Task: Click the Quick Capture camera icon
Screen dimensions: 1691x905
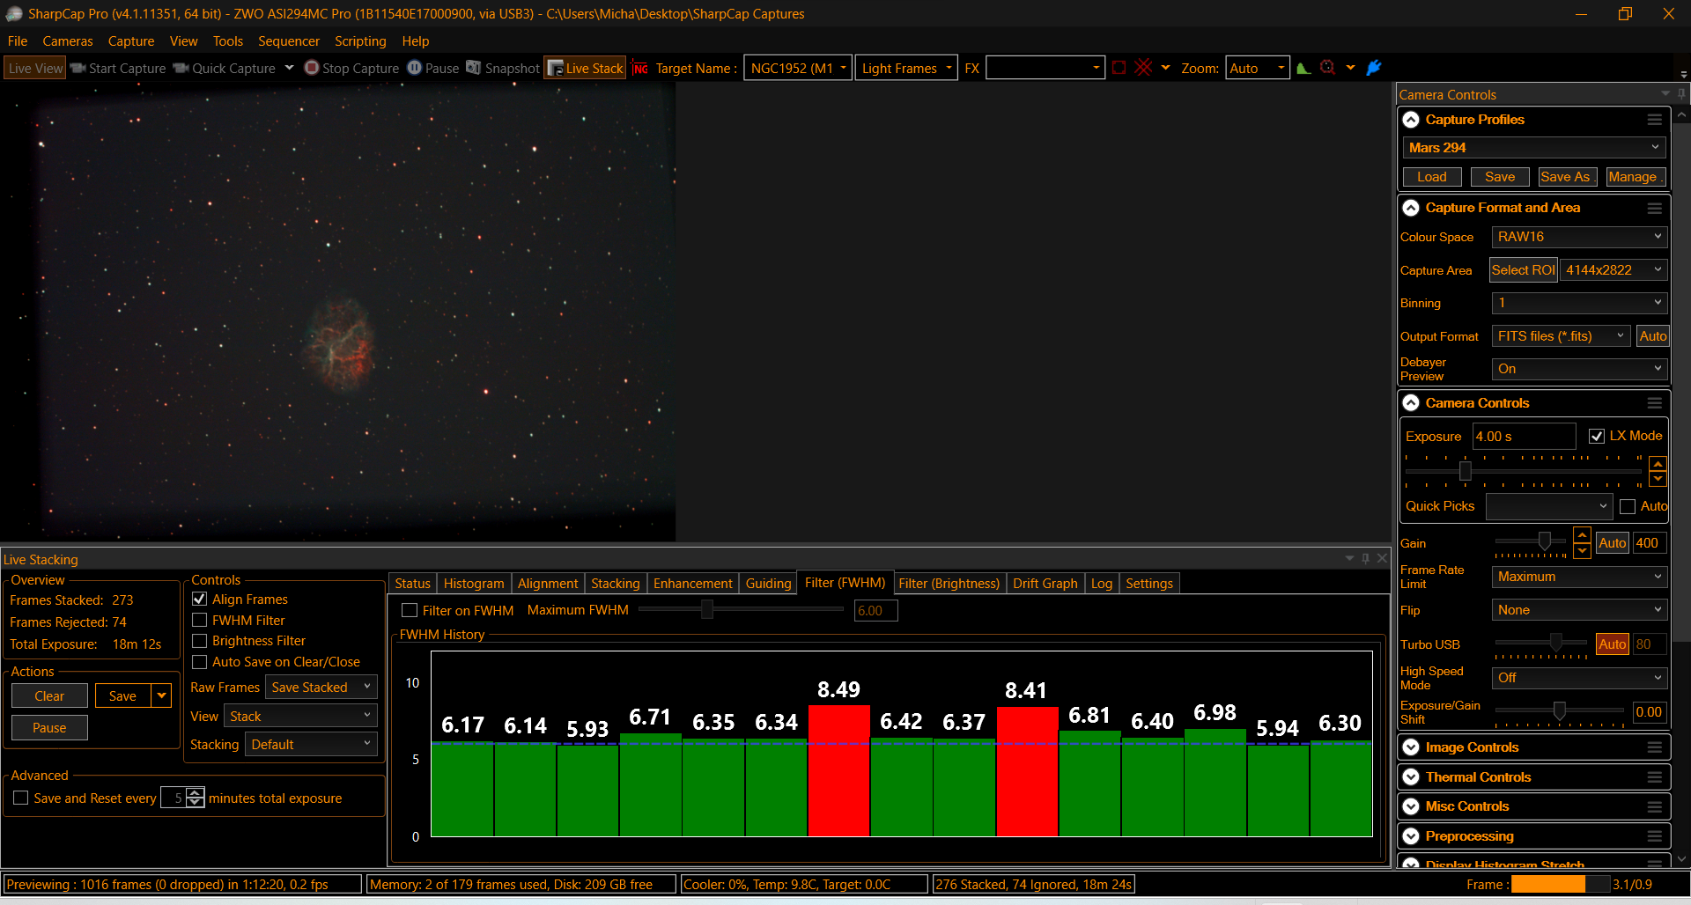Action: [x=181, y=68]
